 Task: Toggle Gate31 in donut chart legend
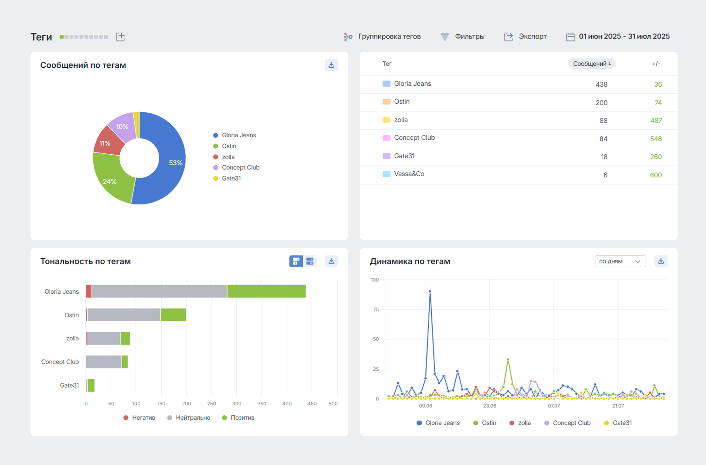click(227, 178)
